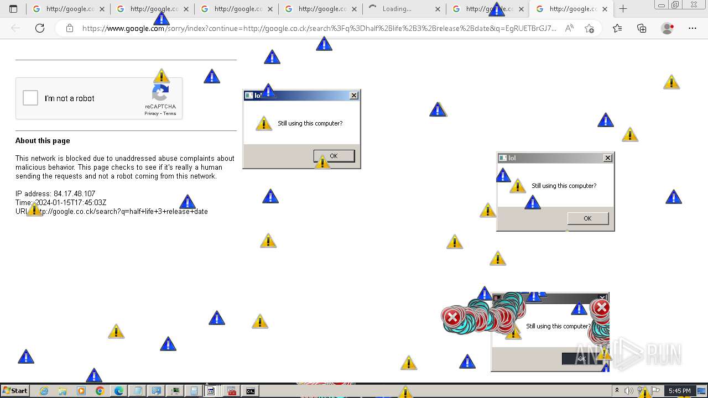
Task: Click the taskbar clock showing 5:45 PM
Action: (x=679, y=391)
